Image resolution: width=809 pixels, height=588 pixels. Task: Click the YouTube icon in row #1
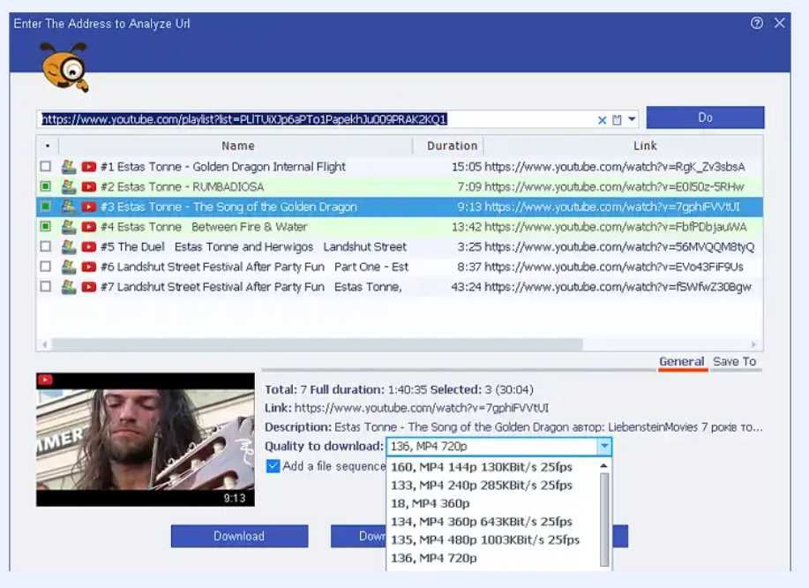(x=89, y=166)
